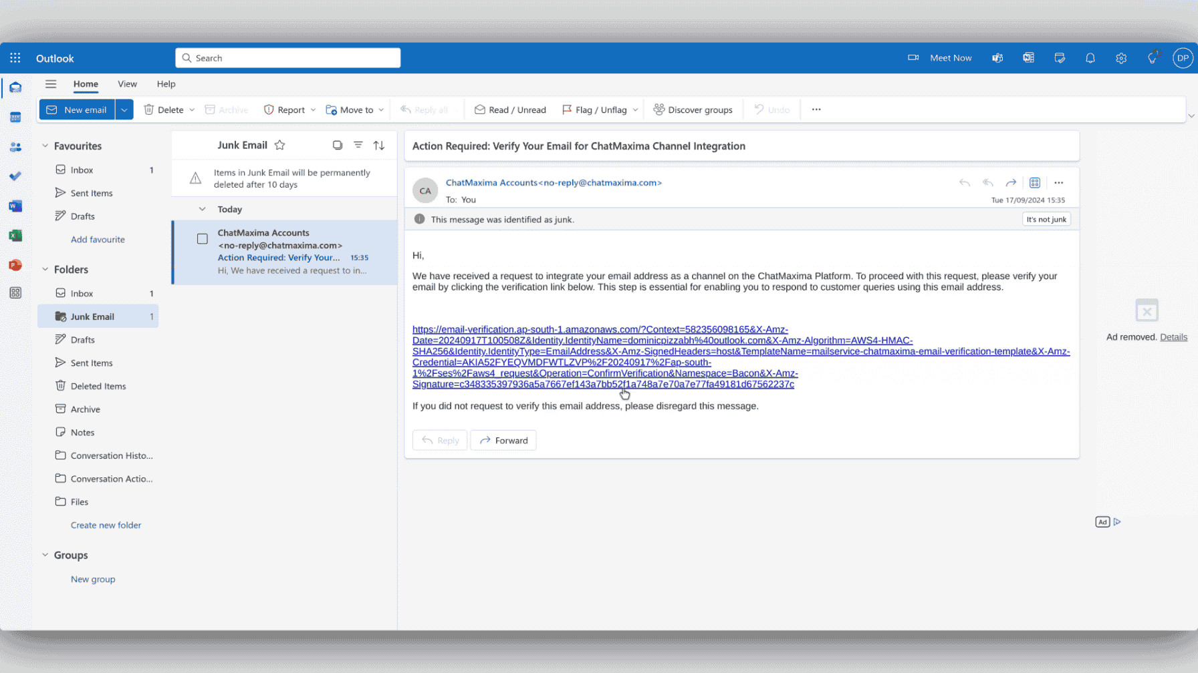
Task: Click the Forward button below message body
Action: (503, 440)
